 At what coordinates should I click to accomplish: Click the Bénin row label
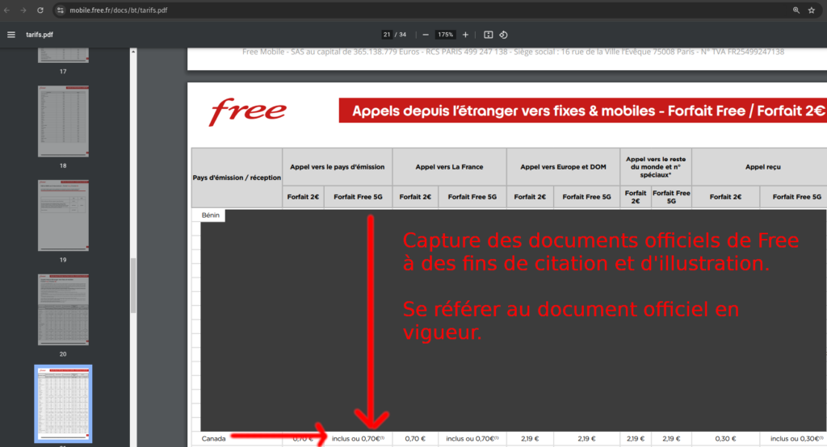211,215
